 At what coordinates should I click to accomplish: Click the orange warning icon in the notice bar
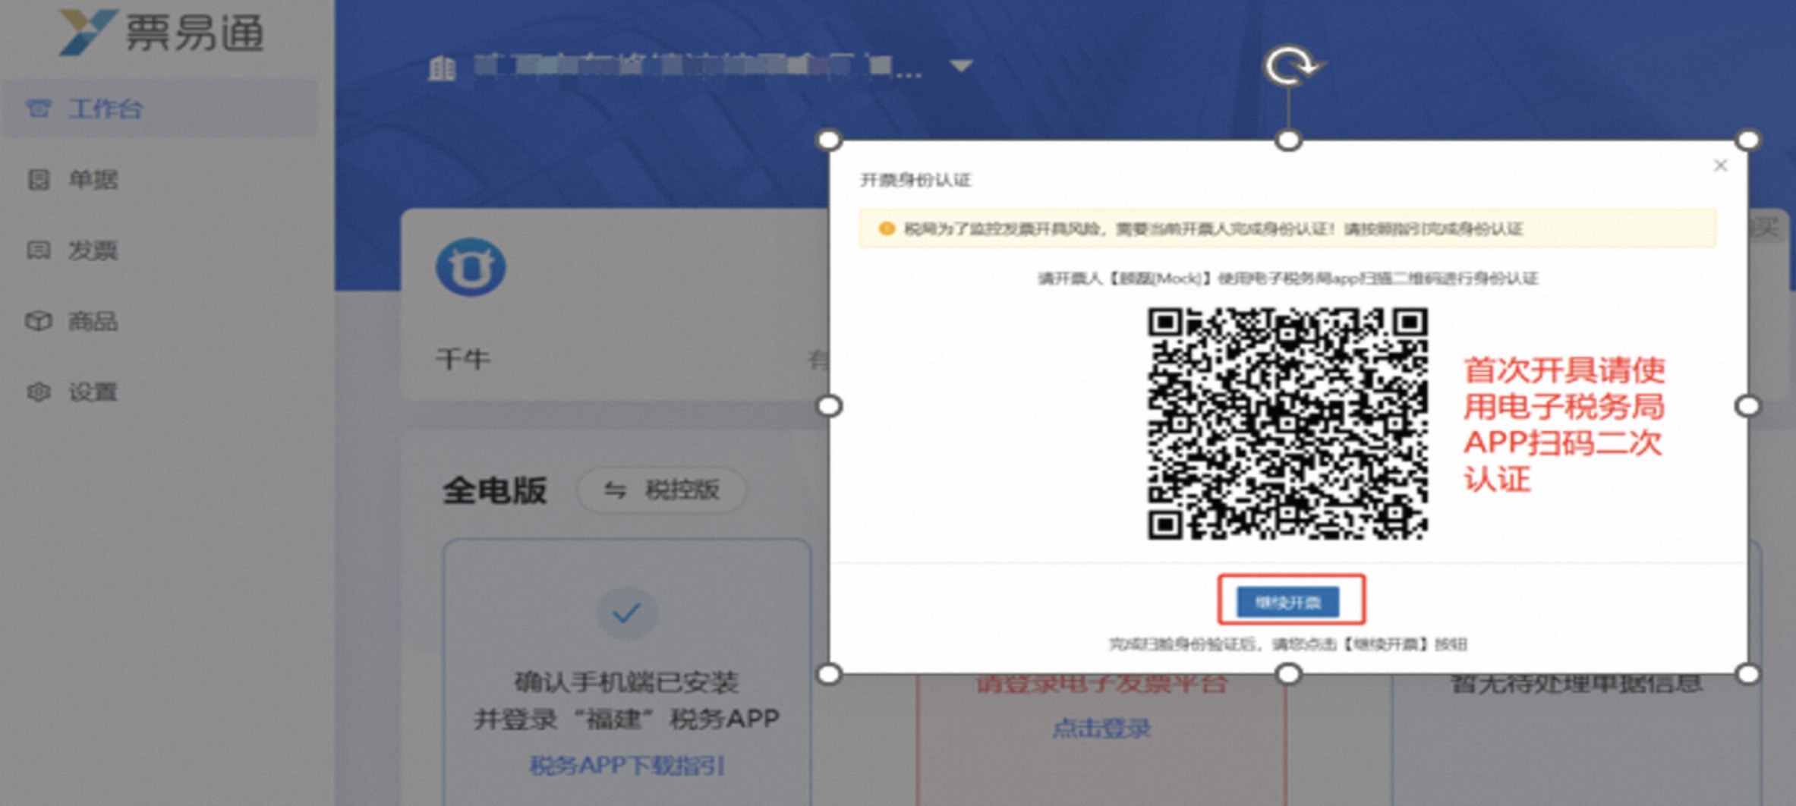(886, 228)
